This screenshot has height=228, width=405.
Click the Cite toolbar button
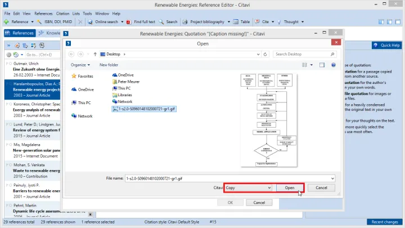[262, 22]
